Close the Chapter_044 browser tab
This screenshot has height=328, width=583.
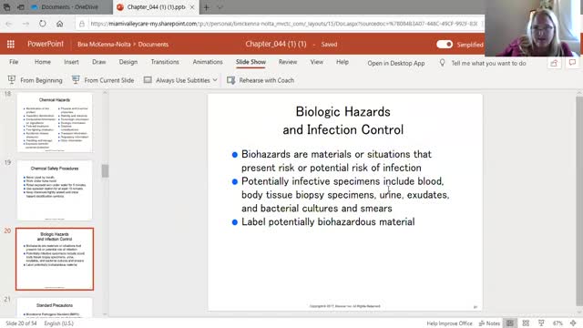192,7
